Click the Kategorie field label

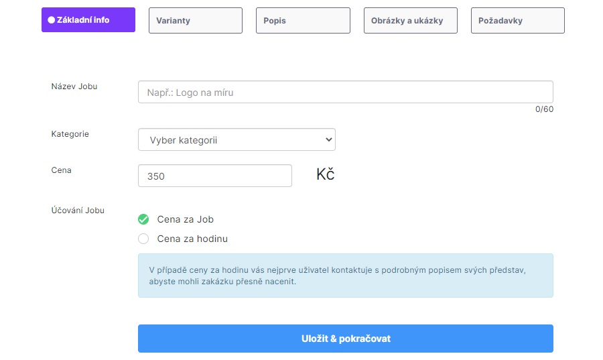(70, 134)
